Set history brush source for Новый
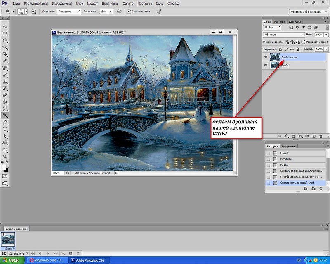330x264 pixels. coord(268,153)
